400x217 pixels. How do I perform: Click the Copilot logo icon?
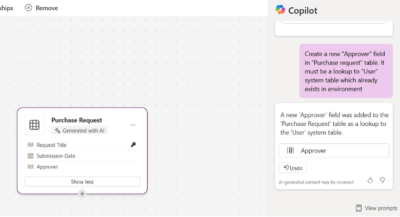click(281, 10)
